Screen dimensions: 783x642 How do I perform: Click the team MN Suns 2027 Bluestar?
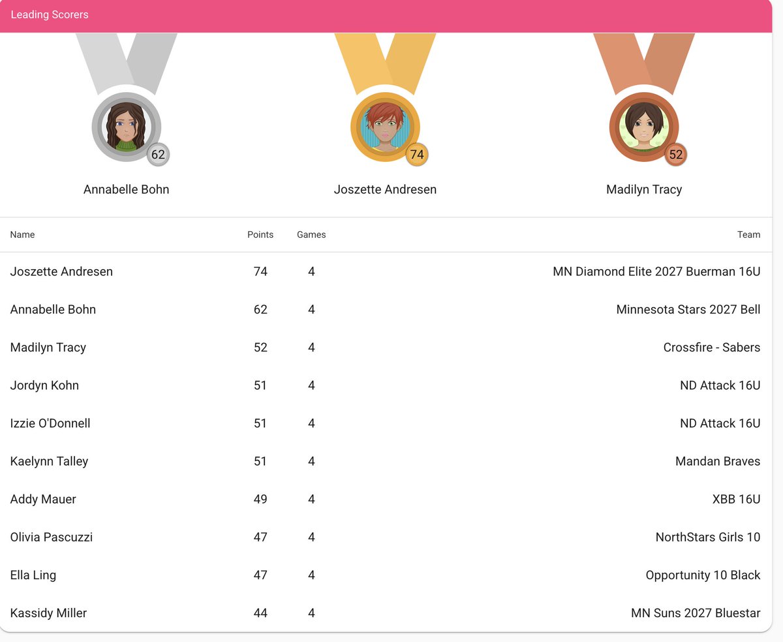click(x=696, y=613)
